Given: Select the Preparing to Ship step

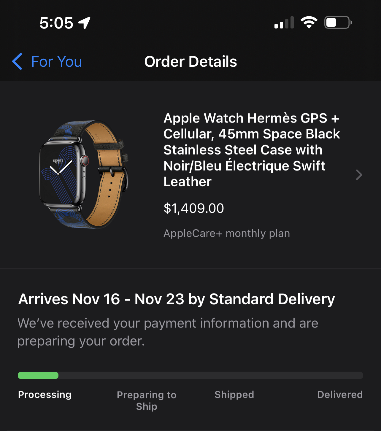Looking at the screenshot, I should coord(147,400).
